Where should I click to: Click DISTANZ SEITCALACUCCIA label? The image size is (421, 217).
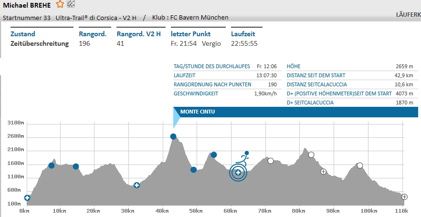pos(317,84)
